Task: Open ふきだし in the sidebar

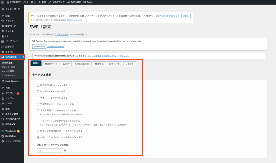Action: [x=12, y=52]
